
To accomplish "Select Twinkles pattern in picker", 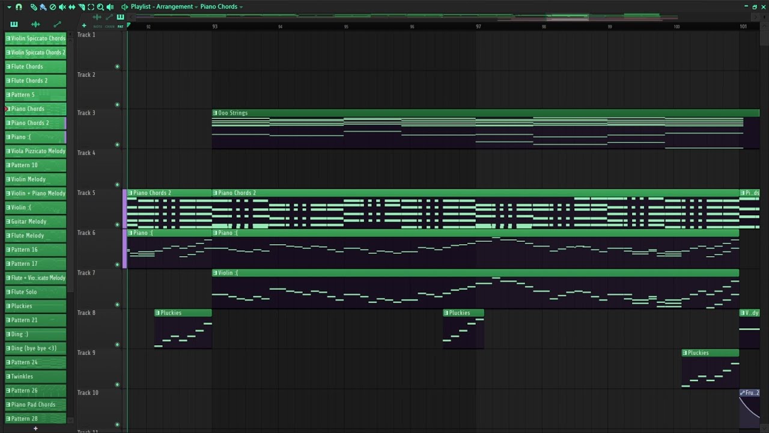I will [35, 376].
